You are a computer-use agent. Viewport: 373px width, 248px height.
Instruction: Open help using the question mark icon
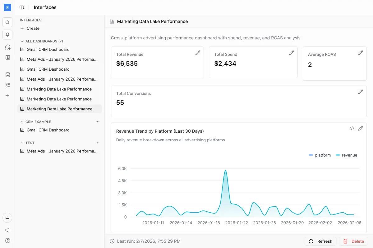[7, 241]
